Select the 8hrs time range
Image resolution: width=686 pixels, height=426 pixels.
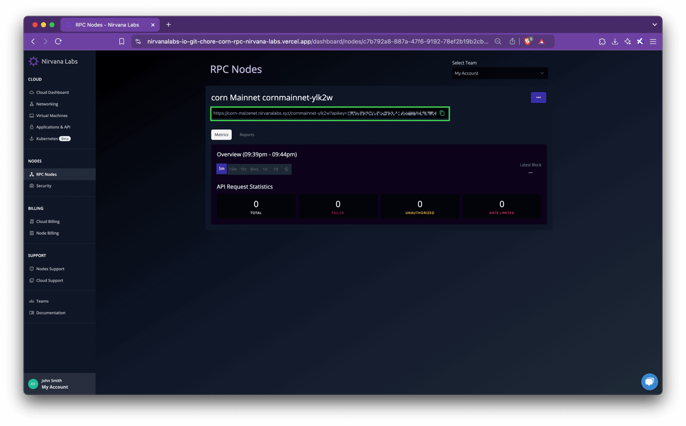pyautogui.click(x=254, y=169)
